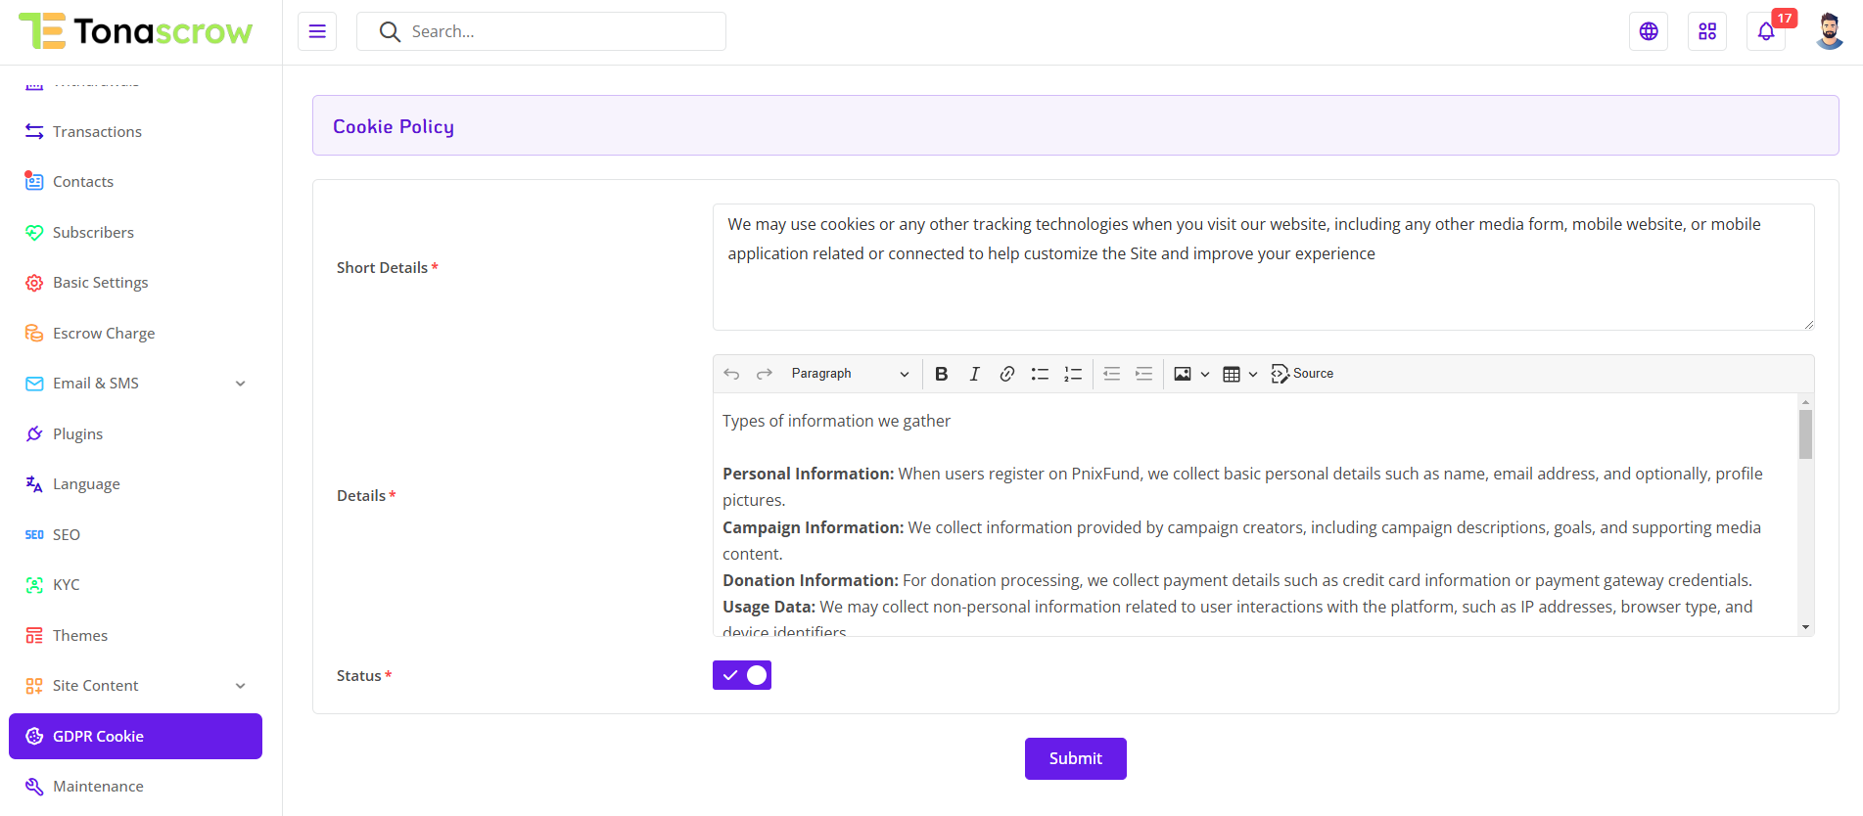Open the Transactions menu item
Image resolution: width=1863 pixels, height=816 pixels.
97,132
